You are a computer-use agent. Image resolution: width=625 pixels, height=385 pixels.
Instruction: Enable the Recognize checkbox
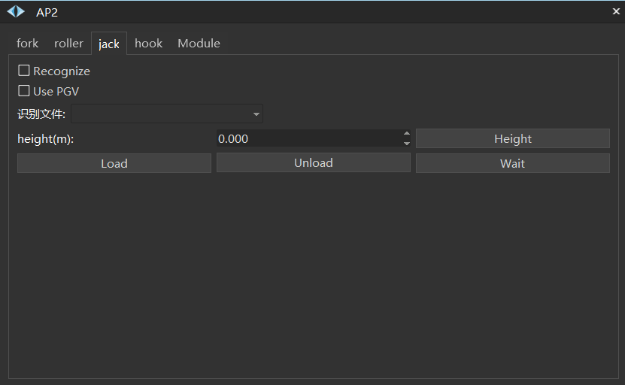[24, 71]
